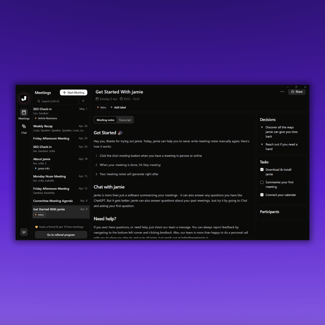The width and height of the screenshot is (325, 325).
Task: Click Go to referral program button
Action: [x=61, y=235]
